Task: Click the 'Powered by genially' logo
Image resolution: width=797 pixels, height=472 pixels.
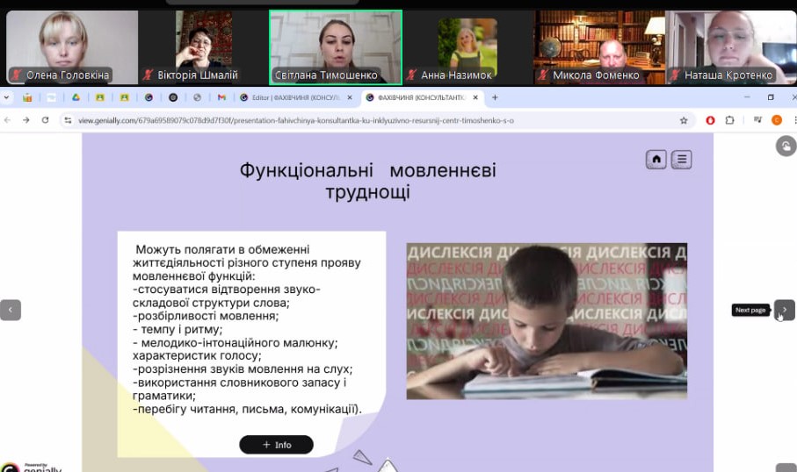Action: click(32, 467)
